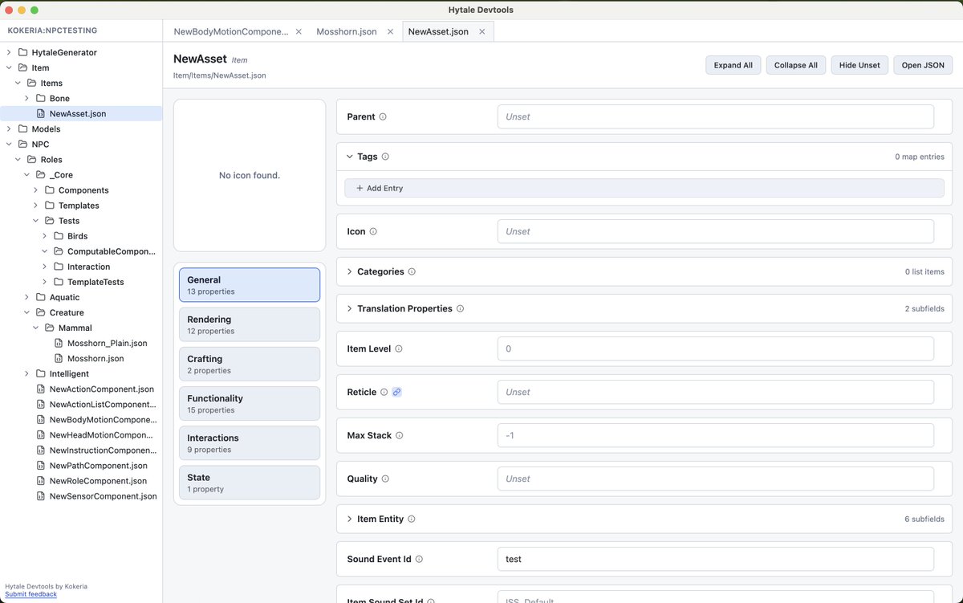
Task: Click the info icon beside Reticle
Action: 384,392
